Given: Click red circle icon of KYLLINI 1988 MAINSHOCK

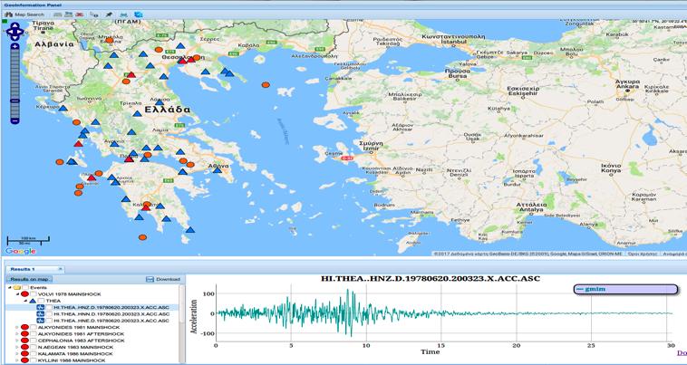Looking at the screenshot, I should (x=25, y=360).
